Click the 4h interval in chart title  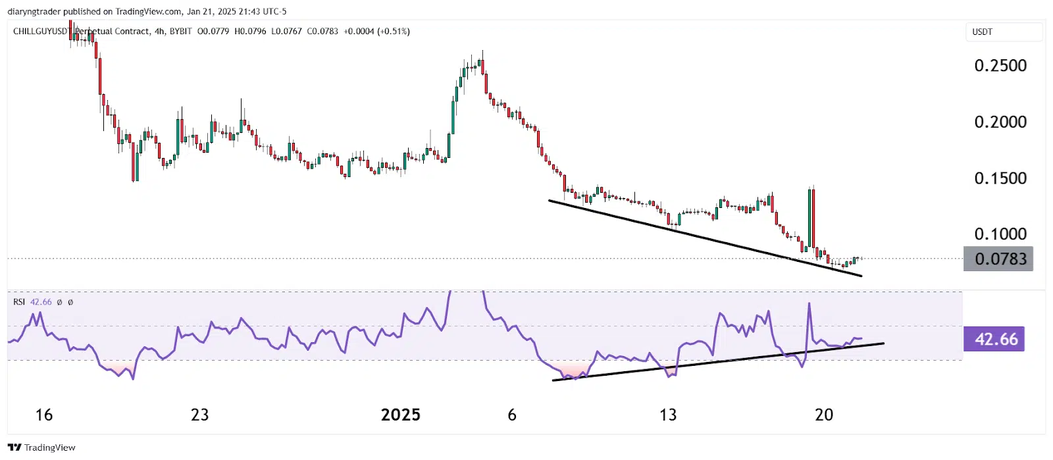tap(159, 31)
